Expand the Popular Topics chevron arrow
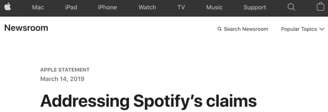Image resolution: width=328 pixels, height=112 pixels. (x=322, y=29)
